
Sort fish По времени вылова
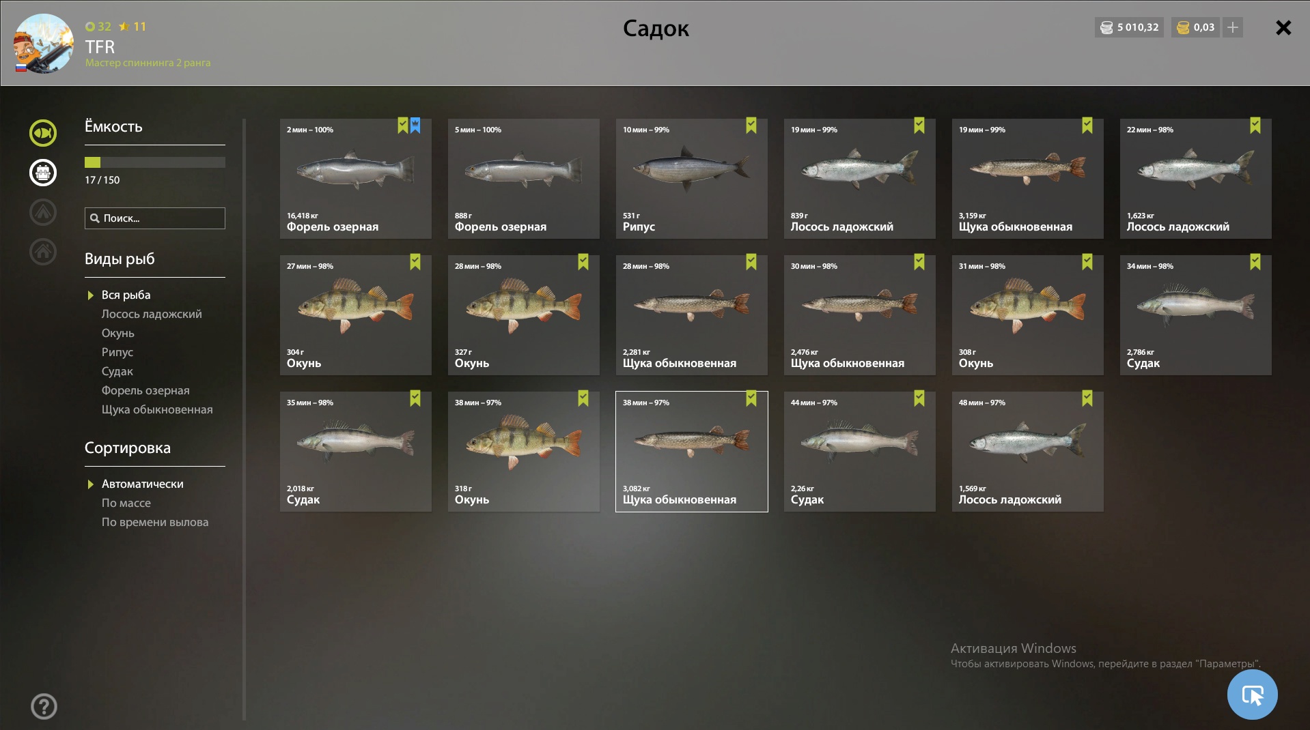coord(155,522)
